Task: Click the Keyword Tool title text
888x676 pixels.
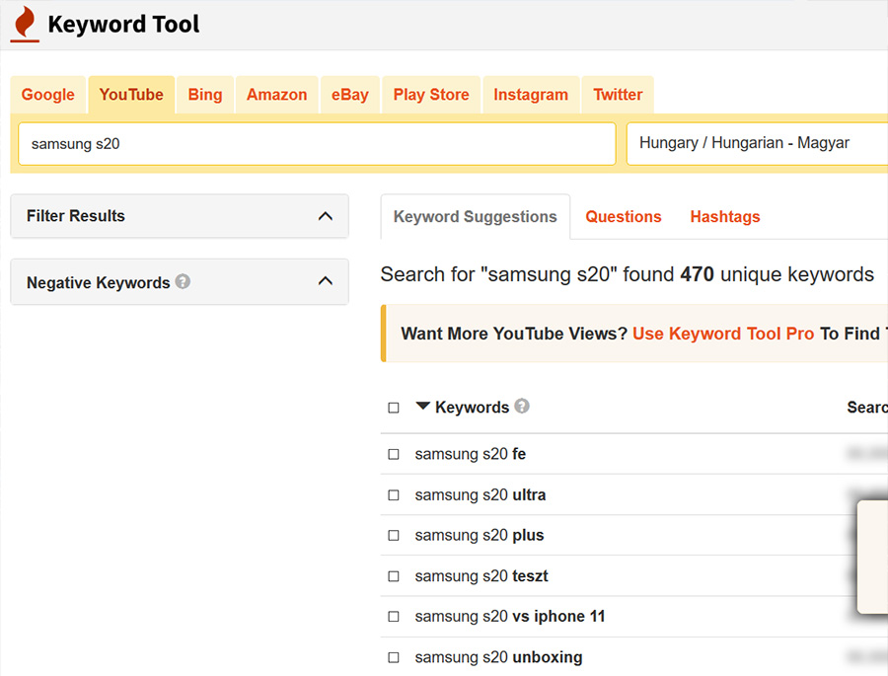Action: [x=123, y=25]
